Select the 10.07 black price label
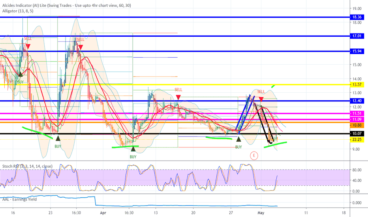This screenshot has width=368, height=217. pyautogui.click(x=357, y=134)
